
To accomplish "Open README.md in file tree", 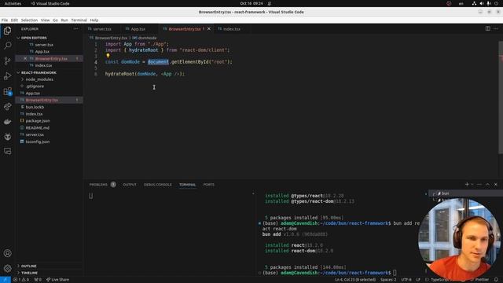I will [x=37, y=127].
